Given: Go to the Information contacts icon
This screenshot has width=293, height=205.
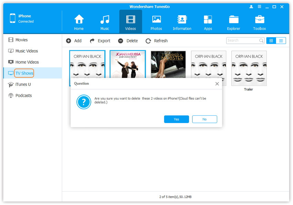Looking at the screenshot, I should point(182,20).
